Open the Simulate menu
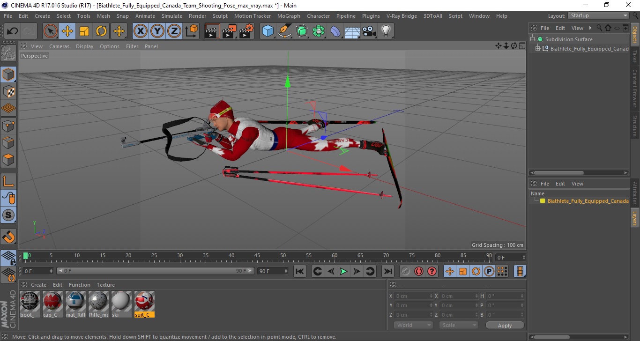Viewport: 640px width, 341px height. 172,16
